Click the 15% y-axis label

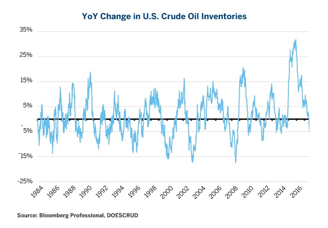click(26, 80)
